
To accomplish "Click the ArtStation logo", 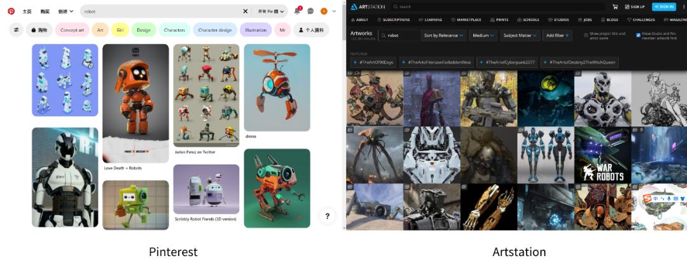I will pyautogui.click(x=368, y=6).
